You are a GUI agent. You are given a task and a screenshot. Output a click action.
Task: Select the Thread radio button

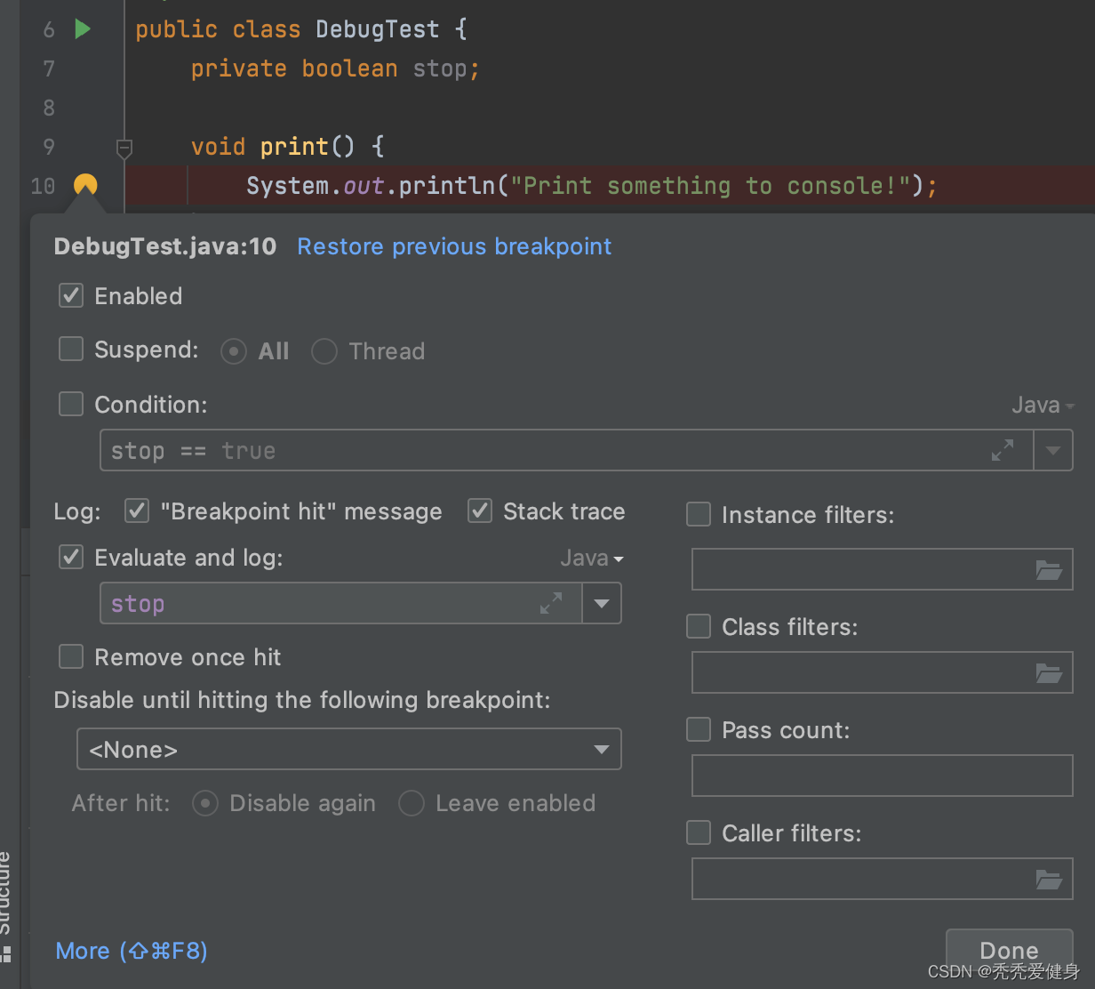pyautogui.click(x=324, y=351)
